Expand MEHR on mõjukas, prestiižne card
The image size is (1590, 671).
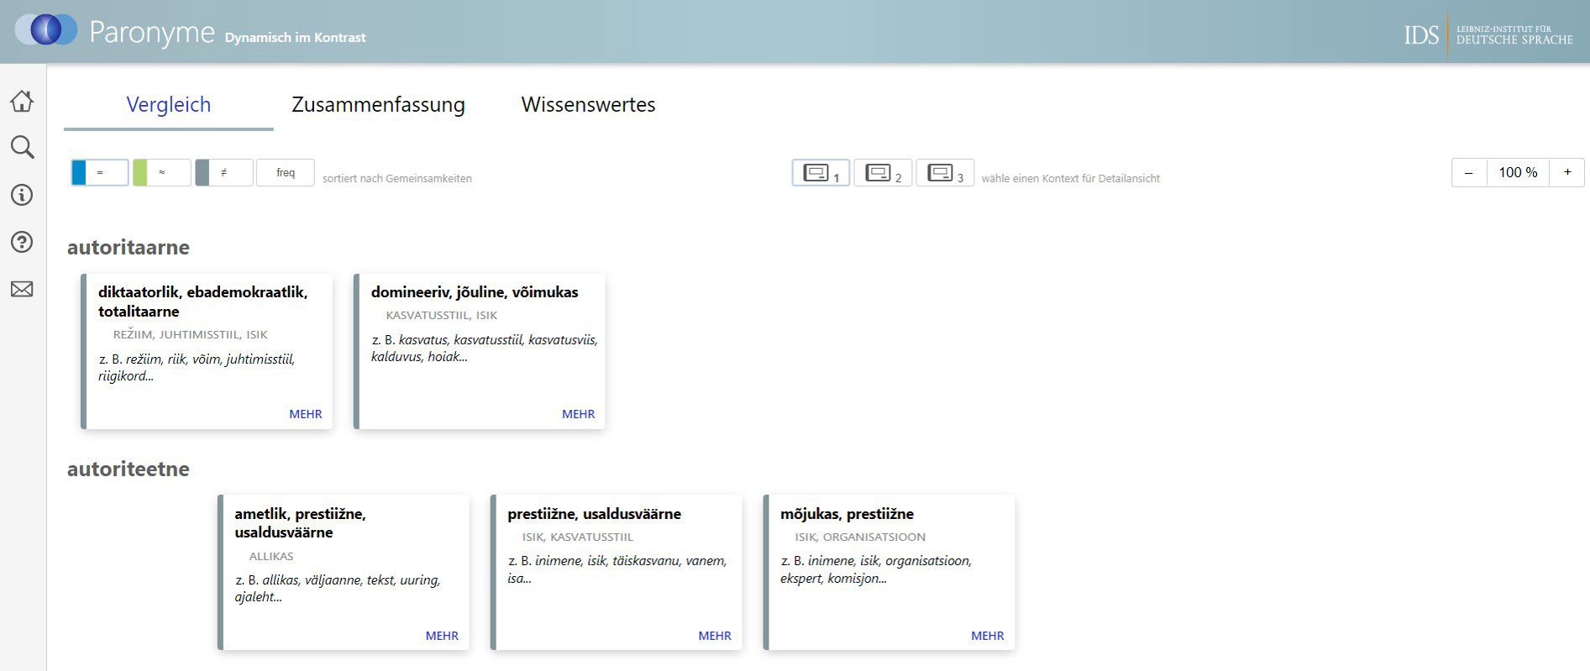click(987, 636)
